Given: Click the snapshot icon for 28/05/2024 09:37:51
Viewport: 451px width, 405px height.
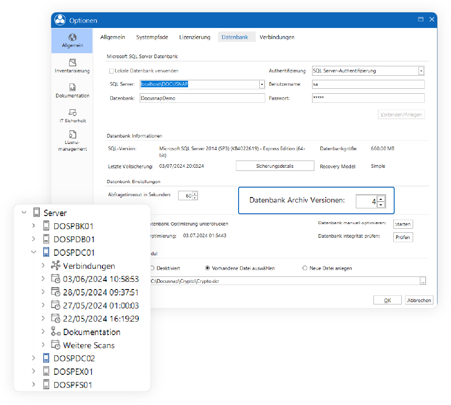Looking at the screenshot, I should coord(55,292).
